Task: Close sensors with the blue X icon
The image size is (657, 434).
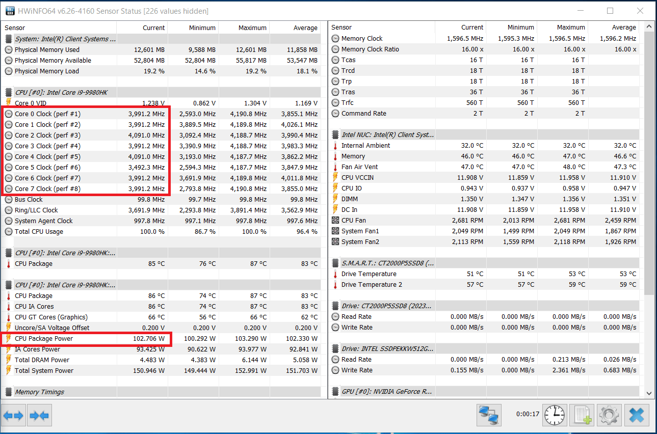Action: coord(637,415)
